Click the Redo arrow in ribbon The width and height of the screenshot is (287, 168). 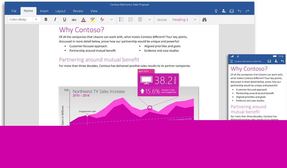[247, 11]
